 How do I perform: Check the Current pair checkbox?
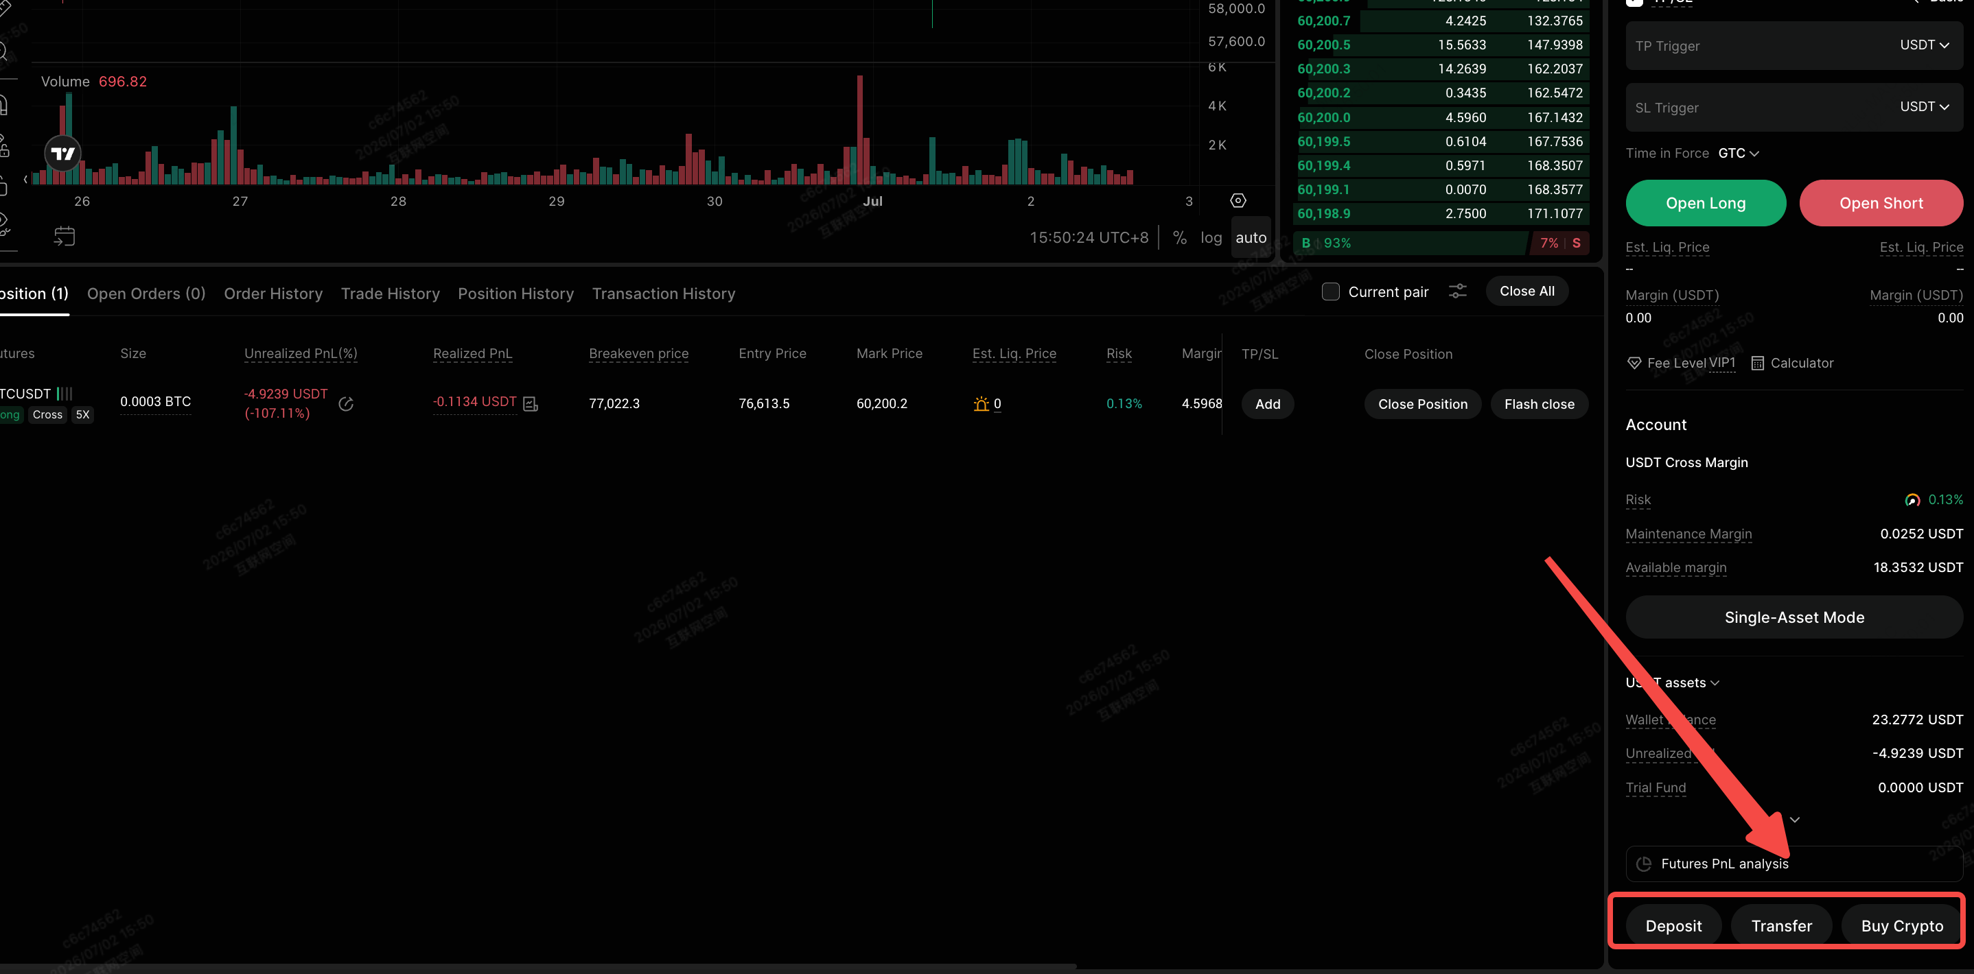coord(1330,292)
